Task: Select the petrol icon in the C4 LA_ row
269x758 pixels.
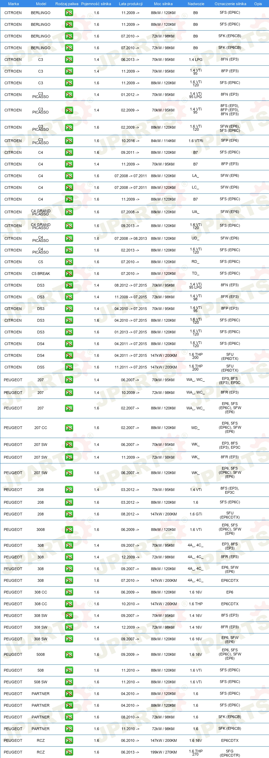Action: click(x=69, y=176)
